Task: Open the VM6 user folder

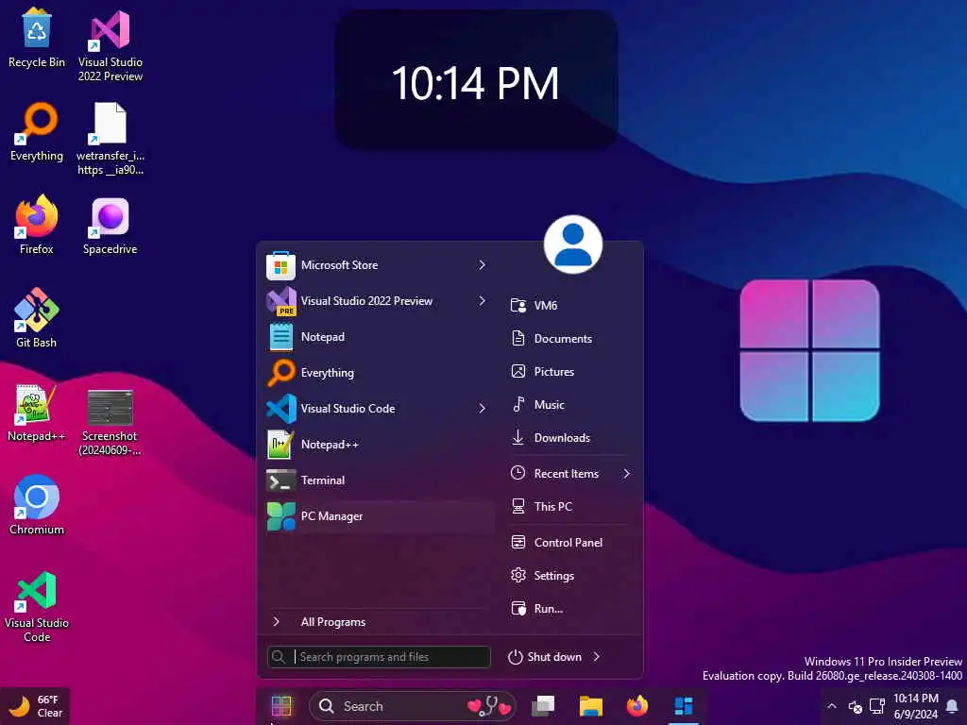Action: (569, 305)
